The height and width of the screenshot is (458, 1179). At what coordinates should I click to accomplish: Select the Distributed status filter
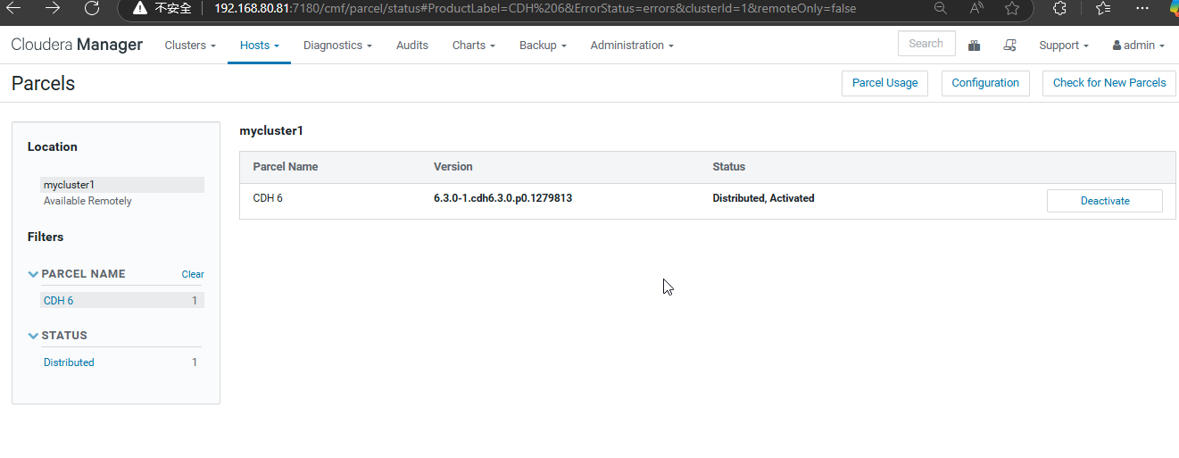pyautogui.click(x=69, y=362)
